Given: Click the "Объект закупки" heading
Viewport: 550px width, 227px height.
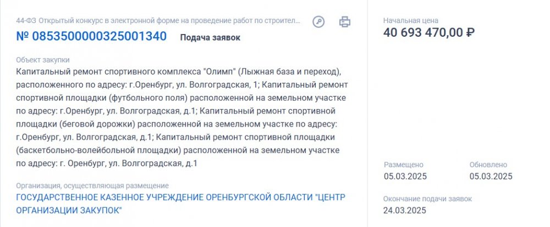Looking at the screenshot, I should click(43, 60).
